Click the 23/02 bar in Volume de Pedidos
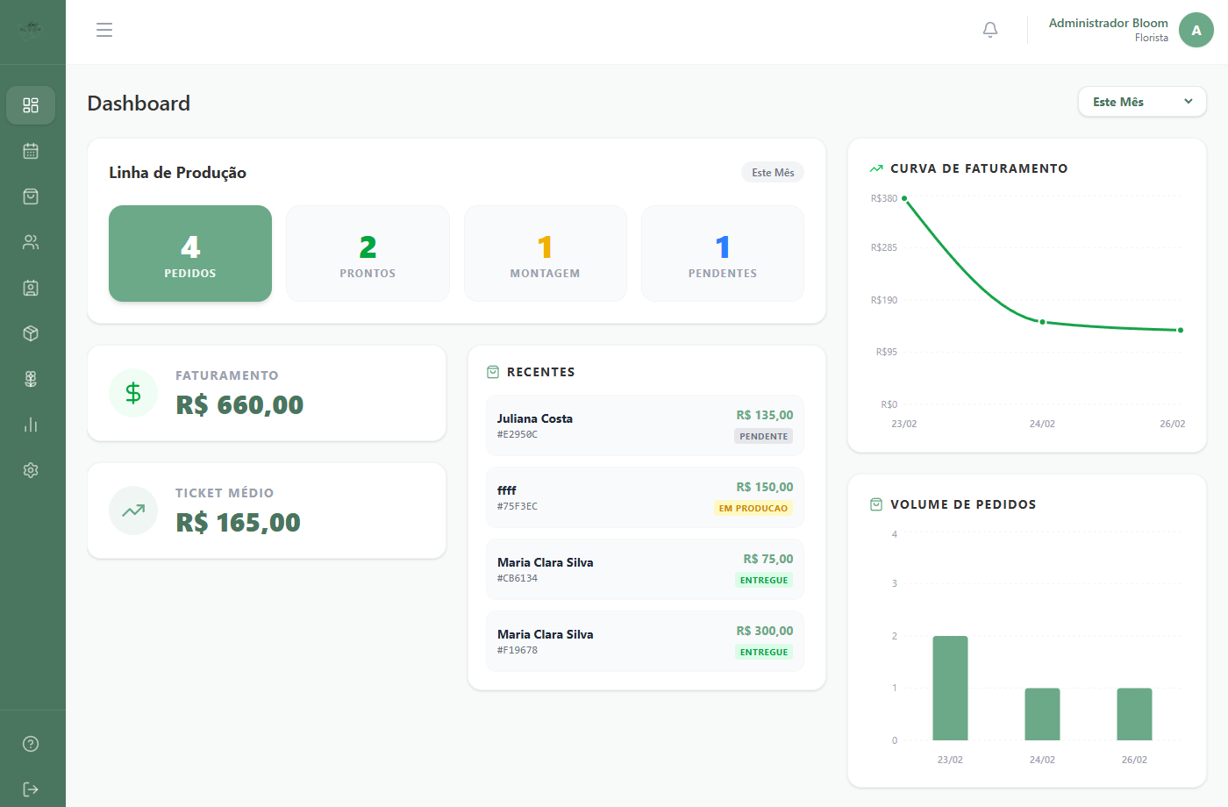The height and width of the screenshot is (807, 1228). 950,688
